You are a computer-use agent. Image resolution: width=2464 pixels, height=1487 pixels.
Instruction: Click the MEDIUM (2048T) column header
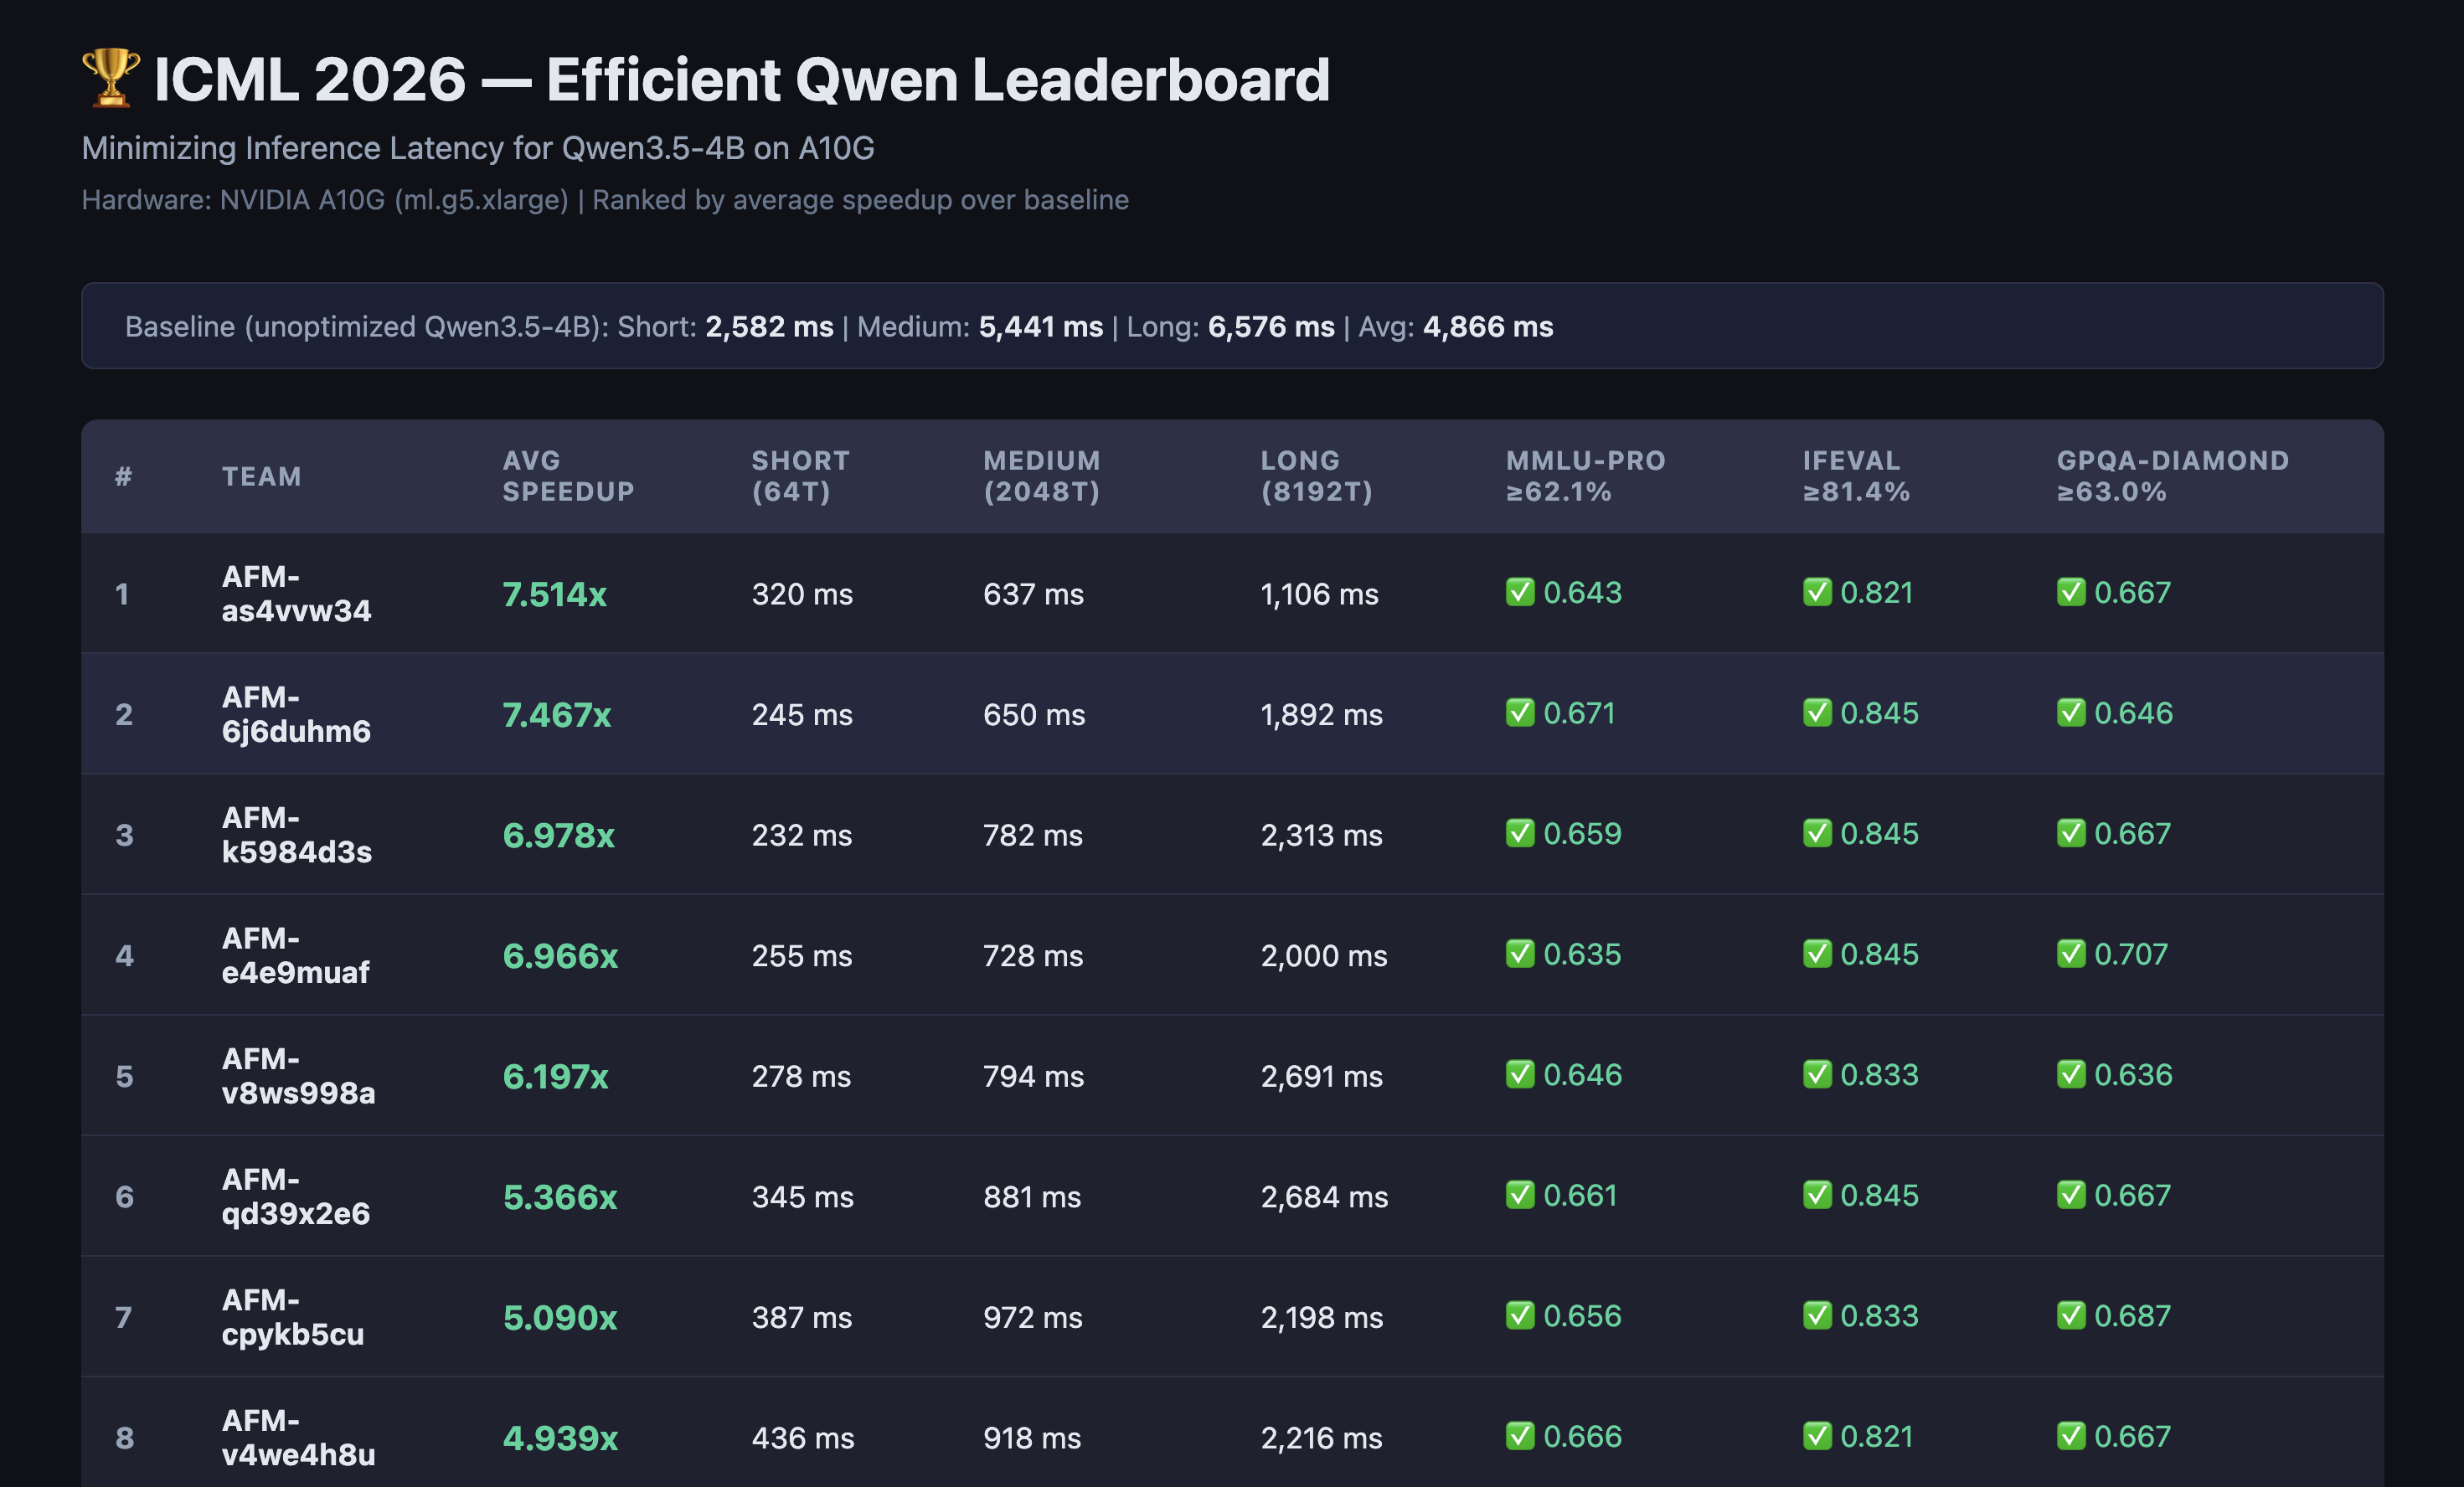tap(1041, 476)
